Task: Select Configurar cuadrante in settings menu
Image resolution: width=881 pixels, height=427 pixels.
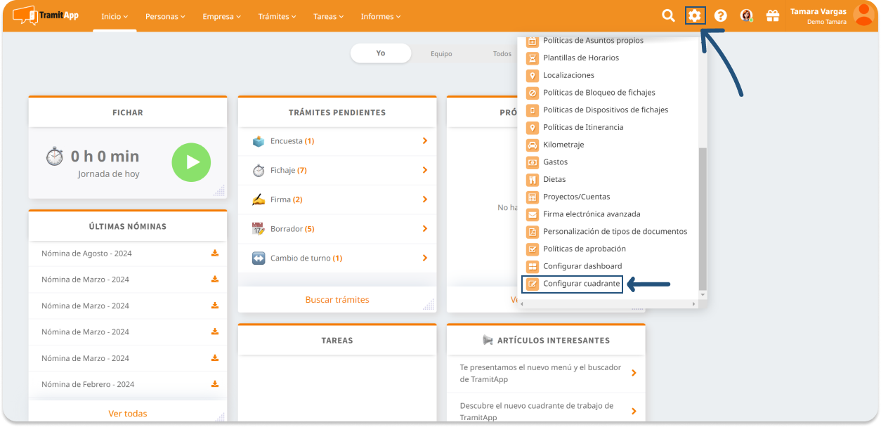Action: [581, 284]
